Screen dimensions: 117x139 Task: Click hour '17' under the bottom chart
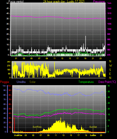78,135
